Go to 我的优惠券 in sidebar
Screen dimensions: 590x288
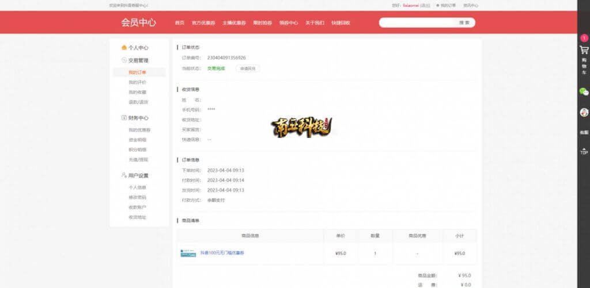click(x=139, y=130)
